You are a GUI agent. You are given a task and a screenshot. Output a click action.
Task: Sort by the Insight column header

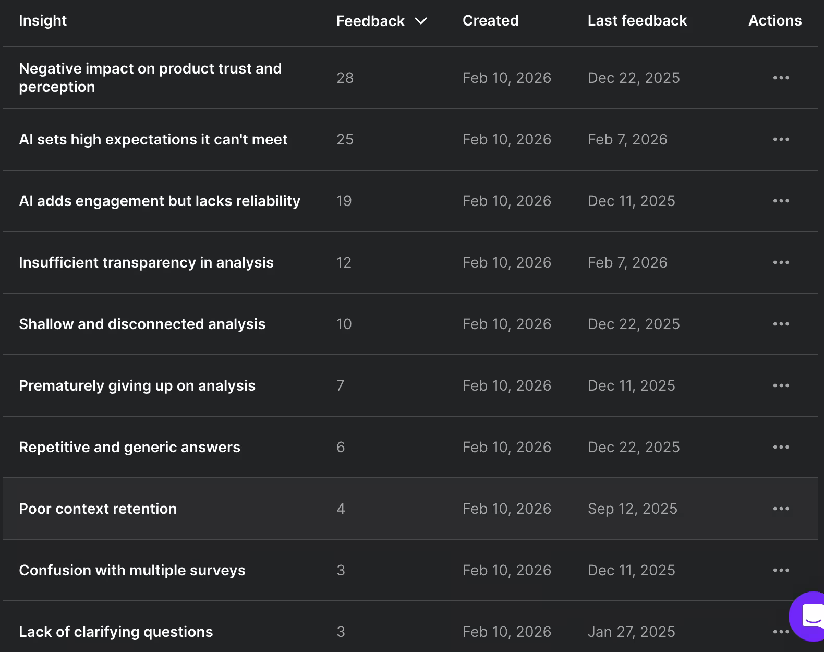tap(43, 20)
